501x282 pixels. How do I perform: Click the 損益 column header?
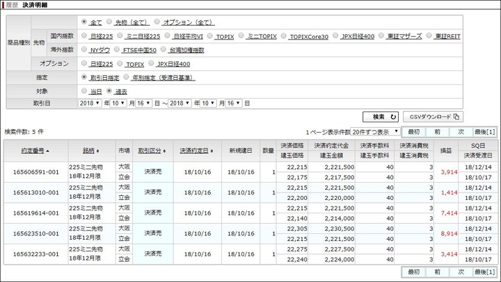pyautogui.click(x=446, y=151)
